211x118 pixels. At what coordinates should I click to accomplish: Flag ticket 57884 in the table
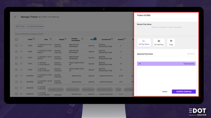pyautogui.click(x=21, y=52)
